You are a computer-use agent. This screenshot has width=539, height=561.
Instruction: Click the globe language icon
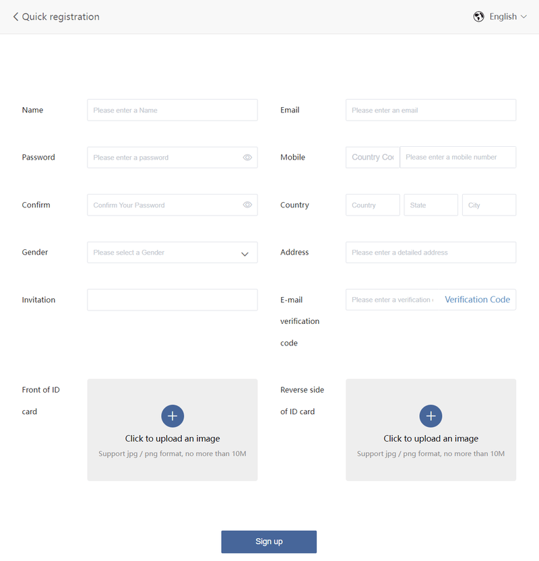tap(478, 17)
